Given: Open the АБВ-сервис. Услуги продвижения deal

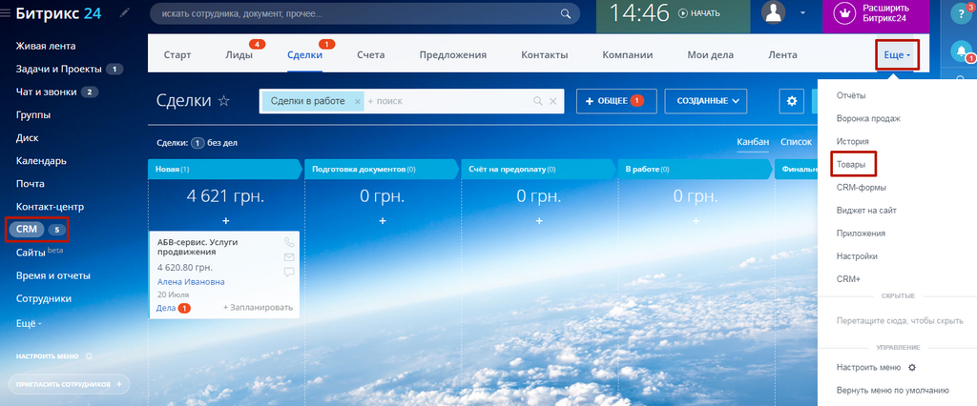Looking at the screenshot, I should click(x=197, y=247).
